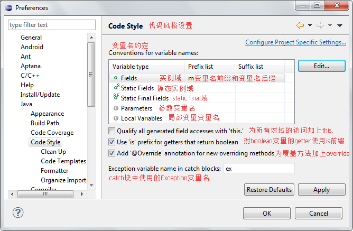
Task: Open Configure Project Specific Settings link
Action: pos(295,42)
